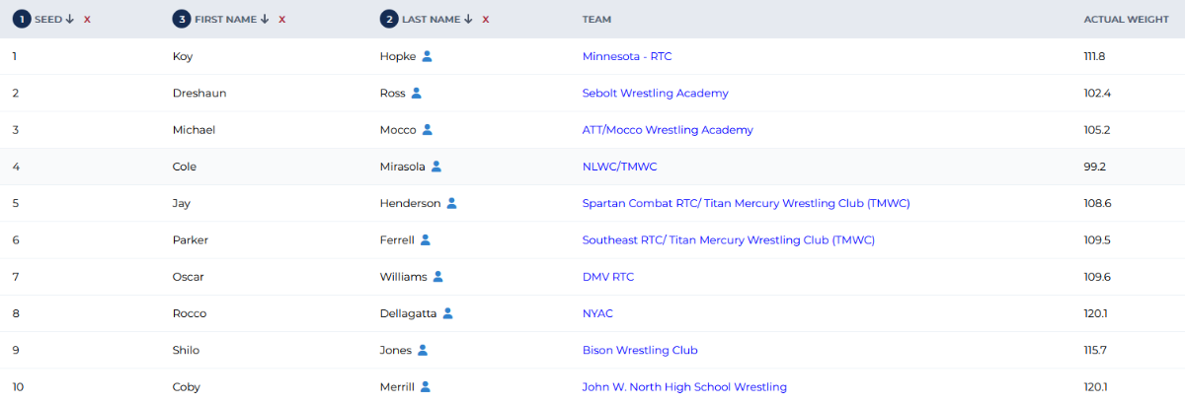Screen dimensions: 1185x404
Task: Toggle sort arrow on First Name column
Action: [x=265, y=20]
